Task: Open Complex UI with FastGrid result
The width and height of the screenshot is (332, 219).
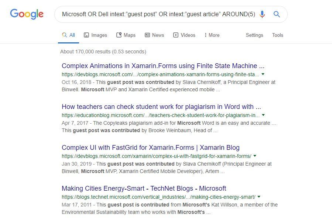Action: (151, 148)
